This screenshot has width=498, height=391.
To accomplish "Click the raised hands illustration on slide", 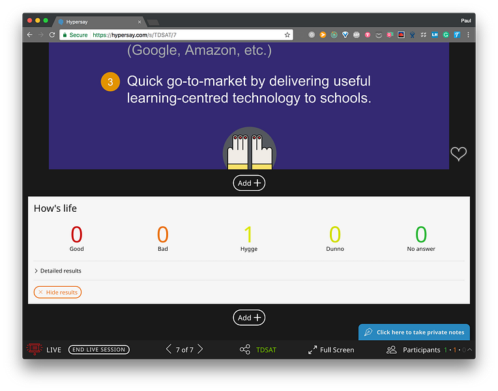I will pyautogui.click(x=250, y=149).
